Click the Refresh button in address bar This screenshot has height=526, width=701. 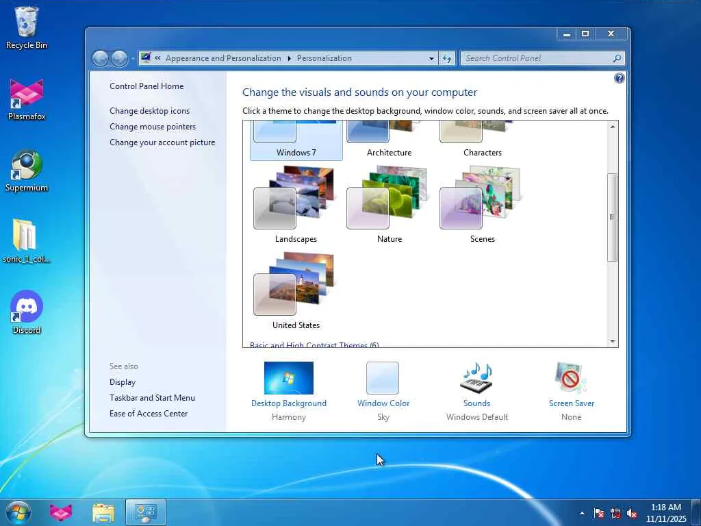[446, 58]
